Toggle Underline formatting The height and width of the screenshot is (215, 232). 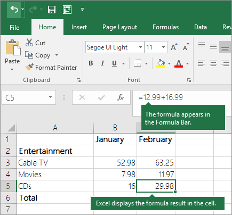[114, 63]
